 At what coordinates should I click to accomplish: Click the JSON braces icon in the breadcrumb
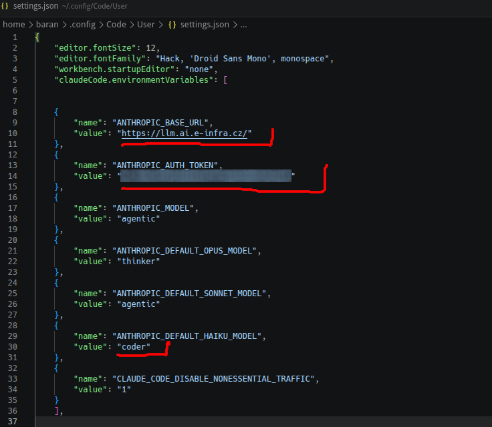point(172,25)
